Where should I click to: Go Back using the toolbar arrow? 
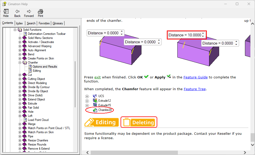(17, 11)
